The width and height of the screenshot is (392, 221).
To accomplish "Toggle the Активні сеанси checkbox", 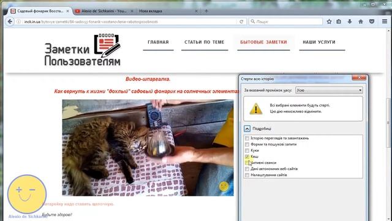I will 247,163.
